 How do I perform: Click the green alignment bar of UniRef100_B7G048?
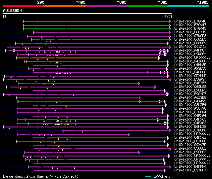(96, 21)
